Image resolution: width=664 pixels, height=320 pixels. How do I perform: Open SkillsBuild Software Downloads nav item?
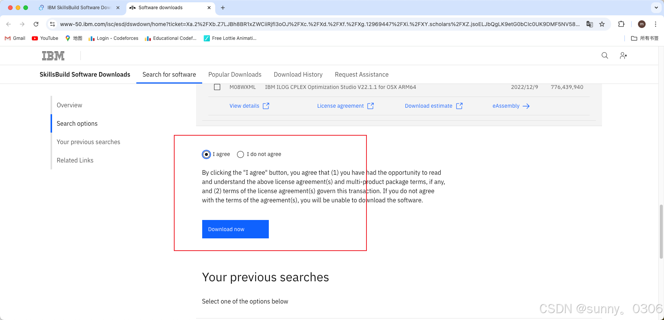tap(85, 74)
